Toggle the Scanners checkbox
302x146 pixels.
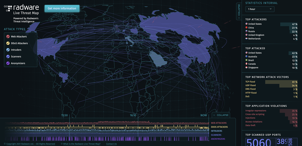click(x=8, y=57)
